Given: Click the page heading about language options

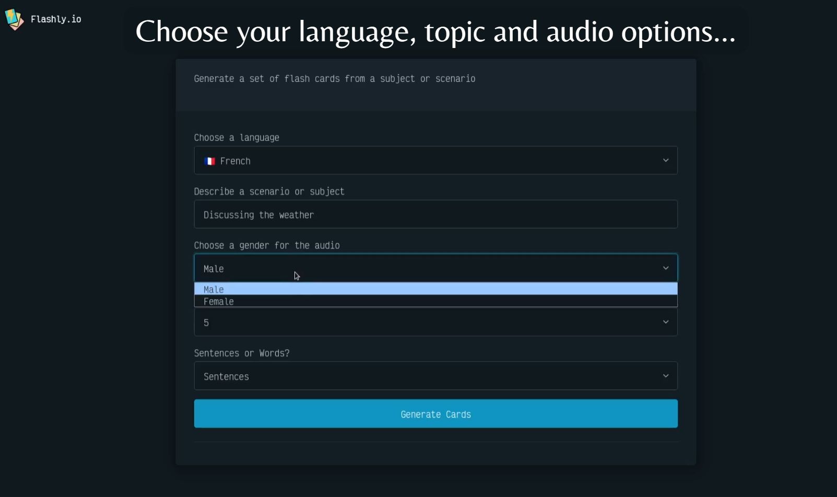Looking at the screenshot, I should pyautogui.click(x=435, y=32).
